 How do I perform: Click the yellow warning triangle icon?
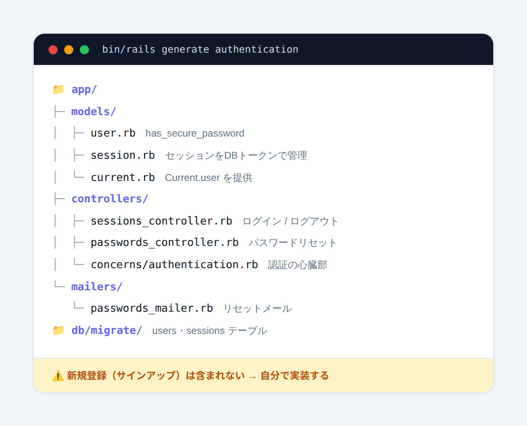pos(58,375)
